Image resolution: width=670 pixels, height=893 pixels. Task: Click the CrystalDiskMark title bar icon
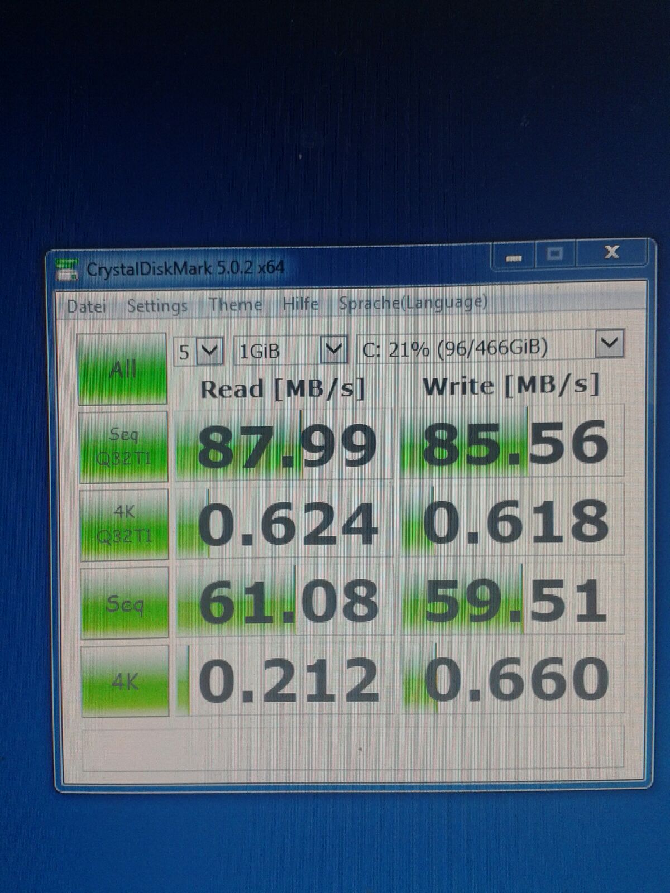pyautogui.click(x=67, y=269)
